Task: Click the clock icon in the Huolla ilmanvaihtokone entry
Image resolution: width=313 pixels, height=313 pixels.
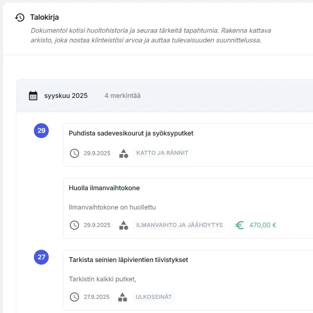Action: 74,225
